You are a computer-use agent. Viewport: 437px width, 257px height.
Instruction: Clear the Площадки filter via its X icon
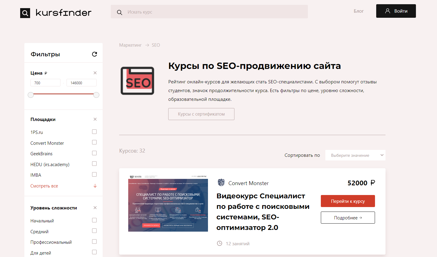(95, 119)
